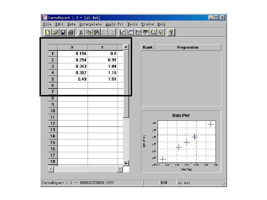Click the Paste clipboard icon
Image resolution: width=267 pixels, height=200 pixels.
[x=97, y=32]
